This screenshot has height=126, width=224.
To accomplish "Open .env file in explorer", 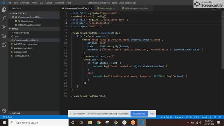I will [34, 36].
